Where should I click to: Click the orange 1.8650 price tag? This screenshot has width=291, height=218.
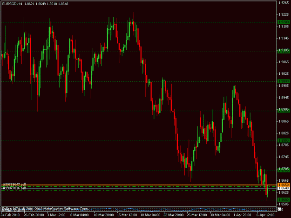[284, 185]
